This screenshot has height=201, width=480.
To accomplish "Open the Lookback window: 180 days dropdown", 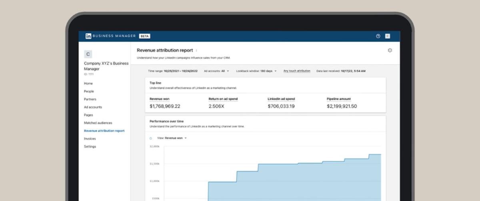I will pyautogui.click(x=256, y=71).
